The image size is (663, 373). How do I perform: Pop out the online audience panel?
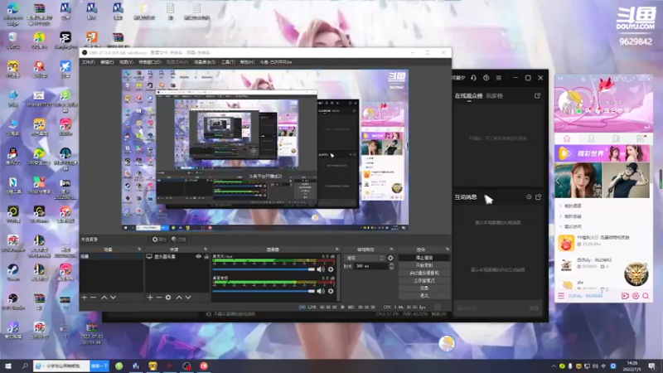537,96
